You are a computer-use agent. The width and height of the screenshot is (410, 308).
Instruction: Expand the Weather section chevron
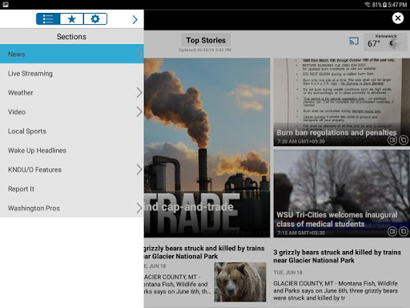tap(139, 92)
